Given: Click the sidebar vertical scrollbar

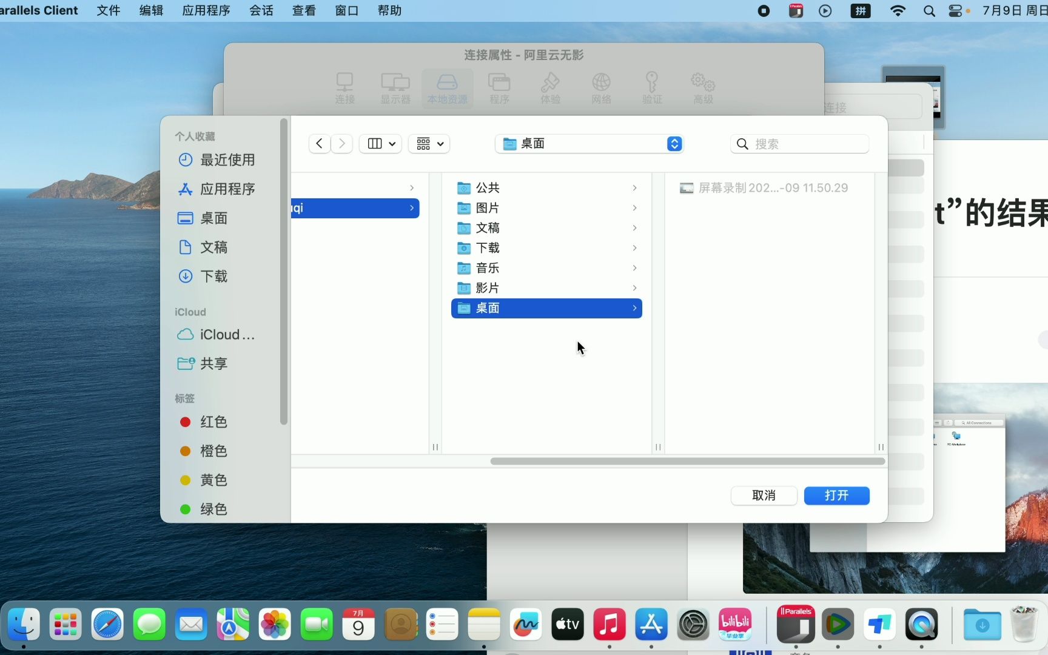Looking at the screenshot, I should pos(283,272).
